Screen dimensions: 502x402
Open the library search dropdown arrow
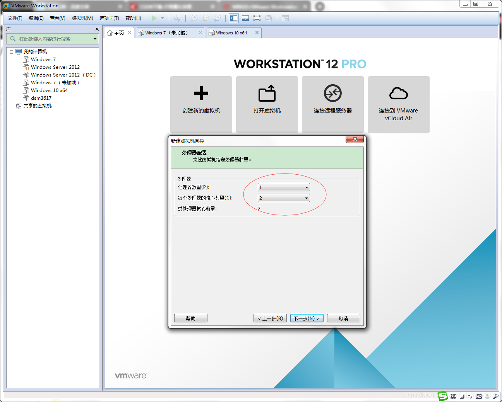(x=95, y=39)
